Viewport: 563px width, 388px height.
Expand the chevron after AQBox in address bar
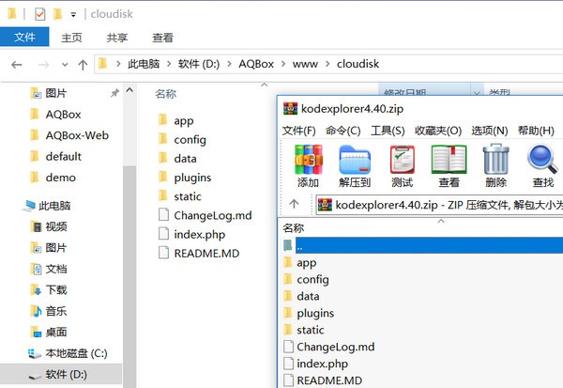click(x=283, y=64)
